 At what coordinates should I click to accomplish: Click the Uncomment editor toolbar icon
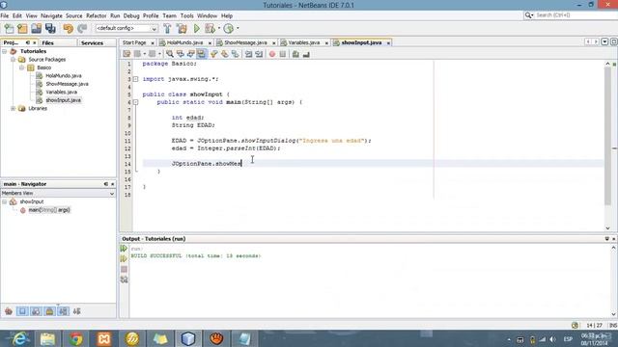point(306,54)
